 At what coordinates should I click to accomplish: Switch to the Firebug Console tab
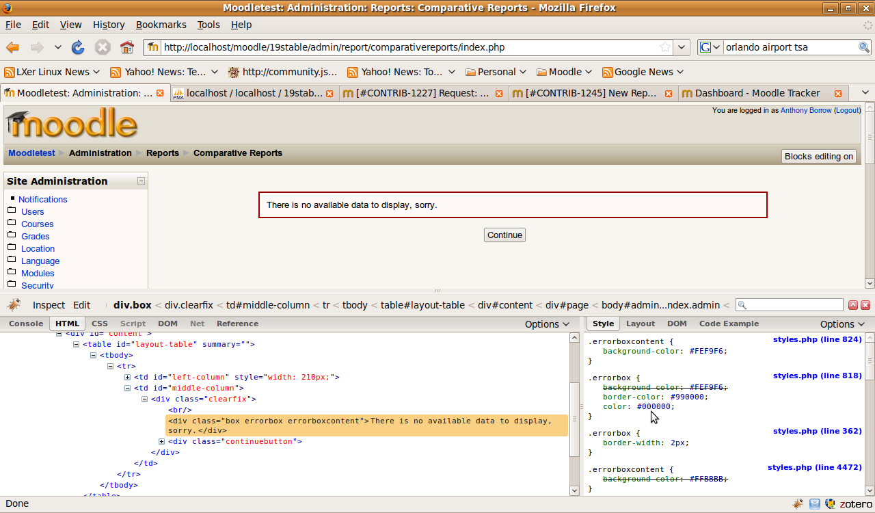point(26,324)
